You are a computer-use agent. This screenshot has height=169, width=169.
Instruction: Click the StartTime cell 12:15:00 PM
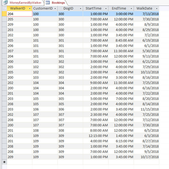point(95,136)
